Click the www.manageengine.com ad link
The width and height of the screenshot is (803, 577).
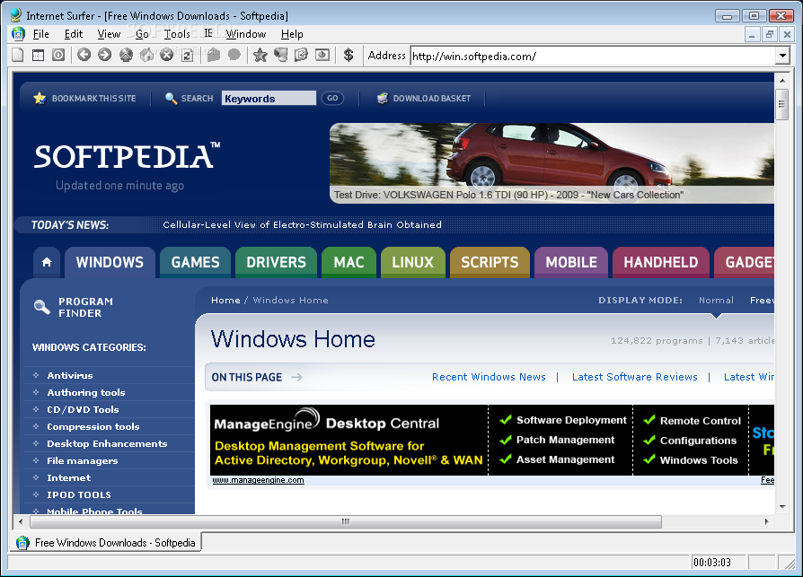pyautogui.click(x=258, y=480)
